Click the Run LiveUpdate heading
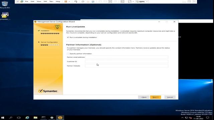Viewport: 214px width, 120px height. [76, 27]
